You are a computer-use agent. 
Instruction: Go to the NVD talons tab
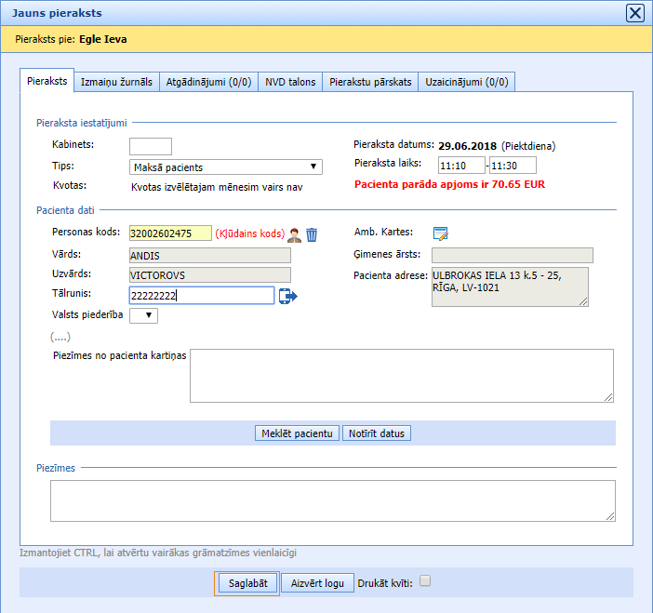tap(290, 82)
